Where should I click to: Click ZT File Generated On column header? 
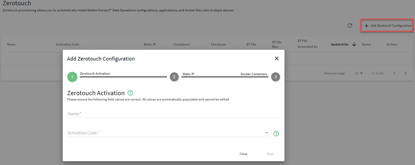click(307, 44)
